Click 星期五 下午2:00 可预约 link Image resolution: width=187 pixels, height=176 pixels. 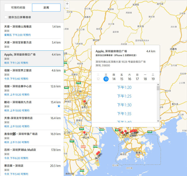[17, 35]
